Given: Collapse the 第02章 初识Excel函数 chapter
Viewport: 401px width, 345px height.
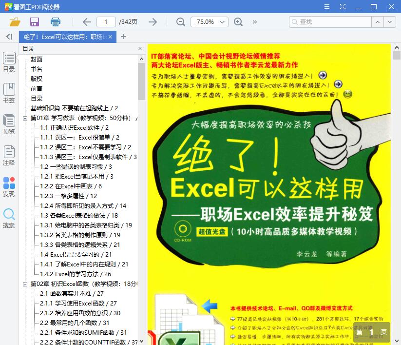Looking at the screenshot, I should 25,284.
